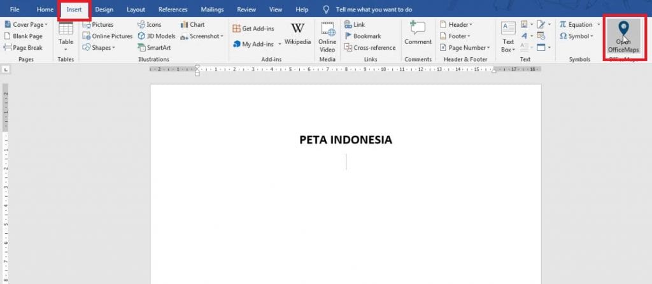The width and height of the screenshot is (652, 284).
Task: Click the Tell me lightbulb icon
Action: coord(327,9)
